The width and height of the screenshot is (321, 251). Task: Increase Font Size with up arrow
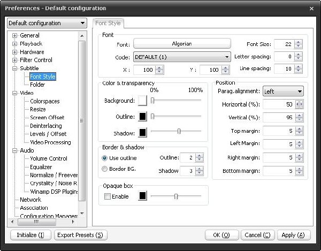[x=298, y=42]
